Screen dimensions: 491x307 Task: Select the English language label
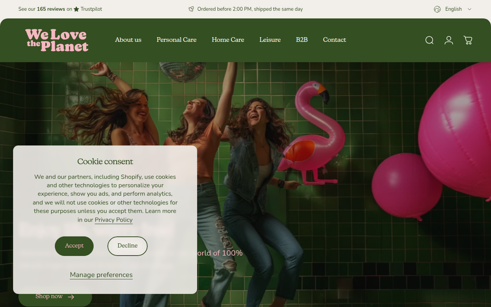coord(453,9)
